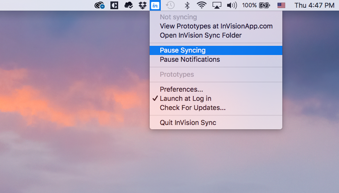Open the Dropbox menu bar icon
This screenshot has height=193, width=339.
pos(142,5)
